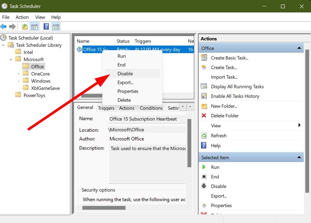Switch to the Triggers tab
The width and height of the screenshot is (311, 223).
[x=106, y=108]
